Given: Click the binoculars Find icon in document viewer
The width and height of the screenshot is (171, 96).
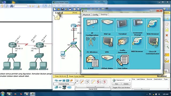Looking at the screenshot, I should [11, 6].
